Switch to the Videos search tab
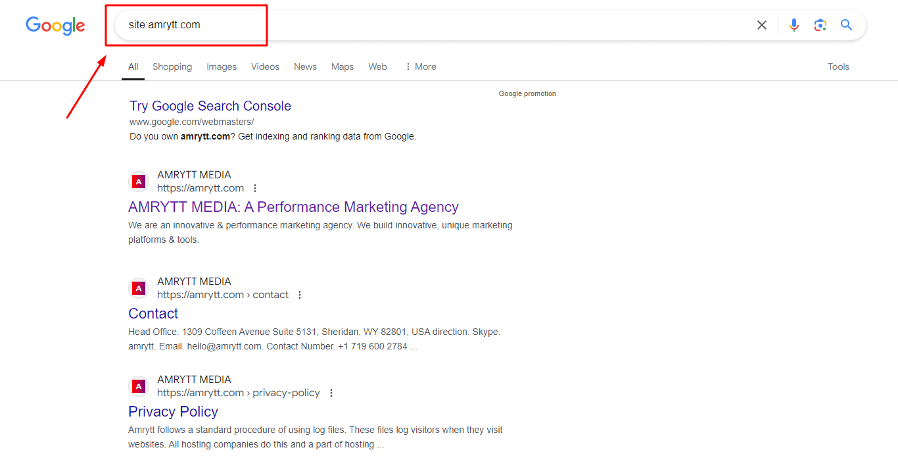 [265, 66]
